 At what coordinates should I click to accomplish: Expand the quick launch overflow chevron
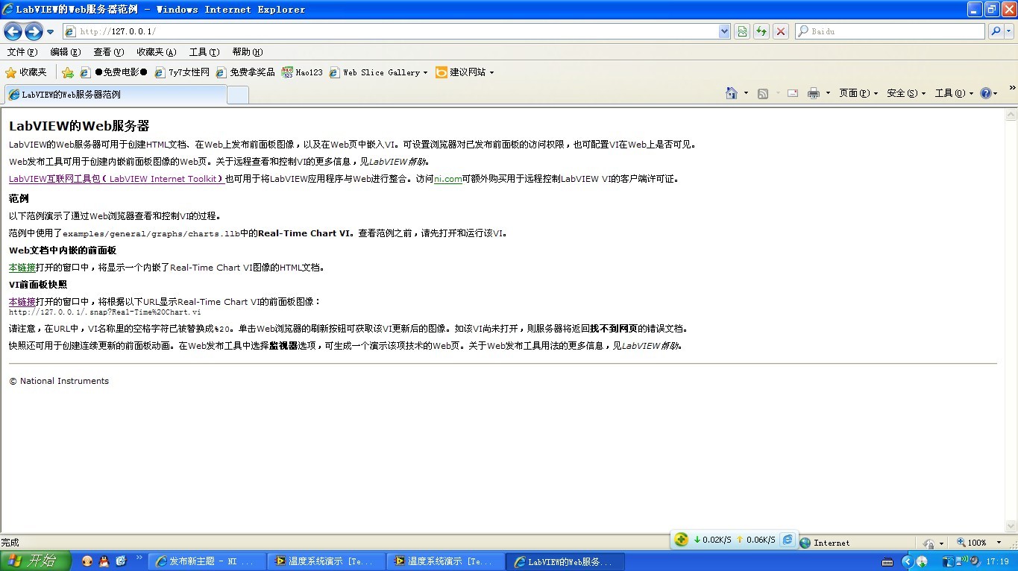(139, 558)
